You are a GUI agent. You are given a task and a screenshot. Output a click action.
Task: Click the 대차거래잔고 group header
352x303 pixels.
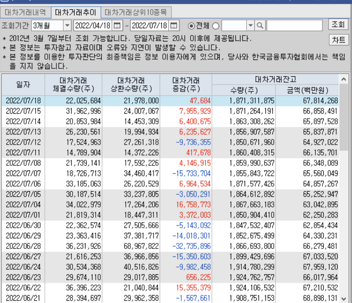(276, 79)
